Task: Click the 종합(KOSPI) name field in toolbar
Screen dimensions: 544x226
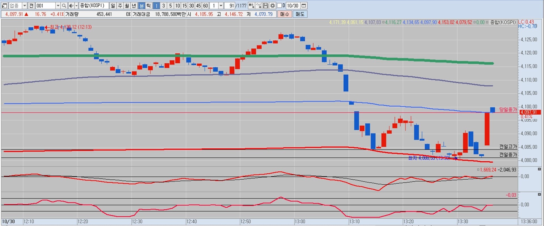Action: point(94,6)
